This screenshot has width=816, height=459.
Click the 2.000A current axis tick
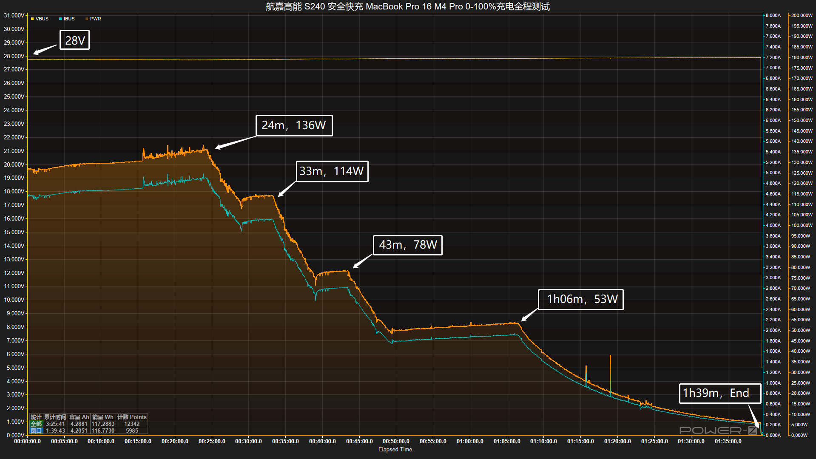pos(773,330)
